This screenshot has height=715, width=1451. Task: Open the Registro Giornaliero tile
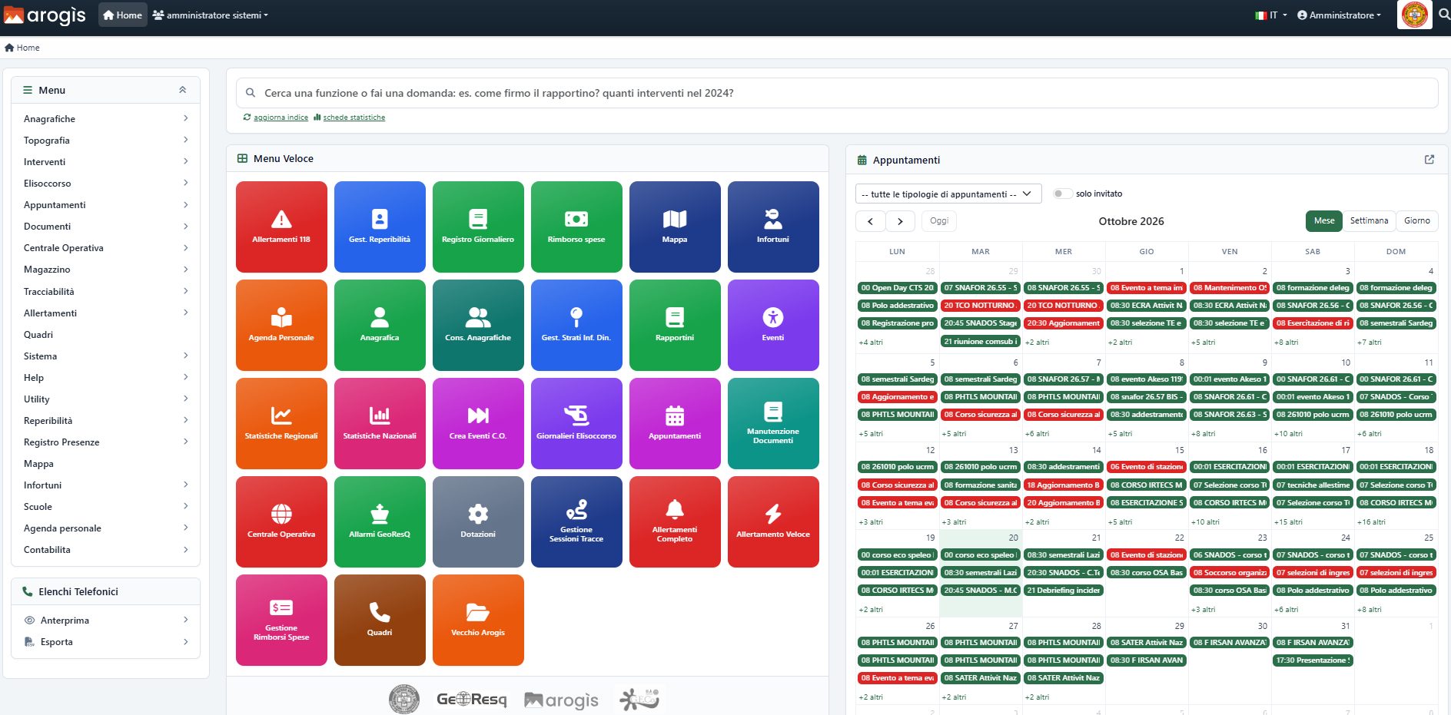pyautogui.click(x=478, y=227)
